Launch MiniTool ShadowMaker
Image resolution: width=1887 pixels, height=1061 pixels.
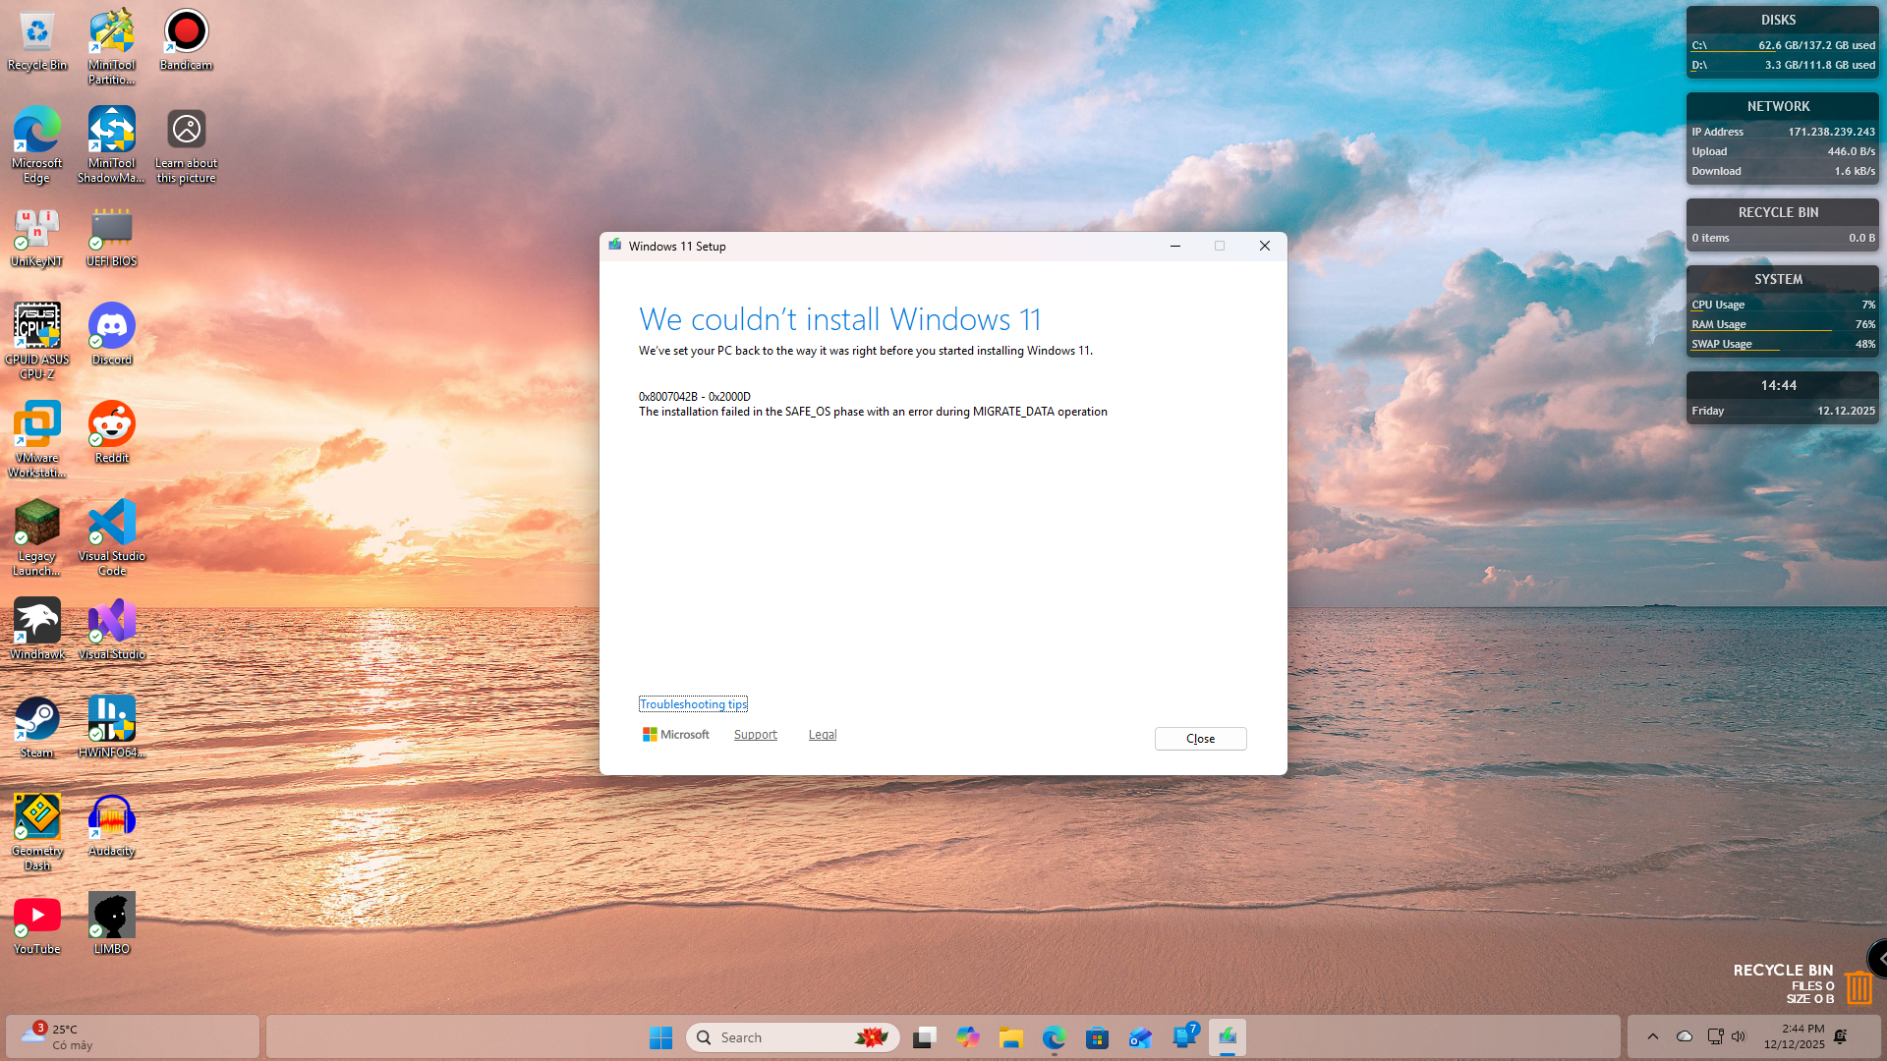(111, 133)
